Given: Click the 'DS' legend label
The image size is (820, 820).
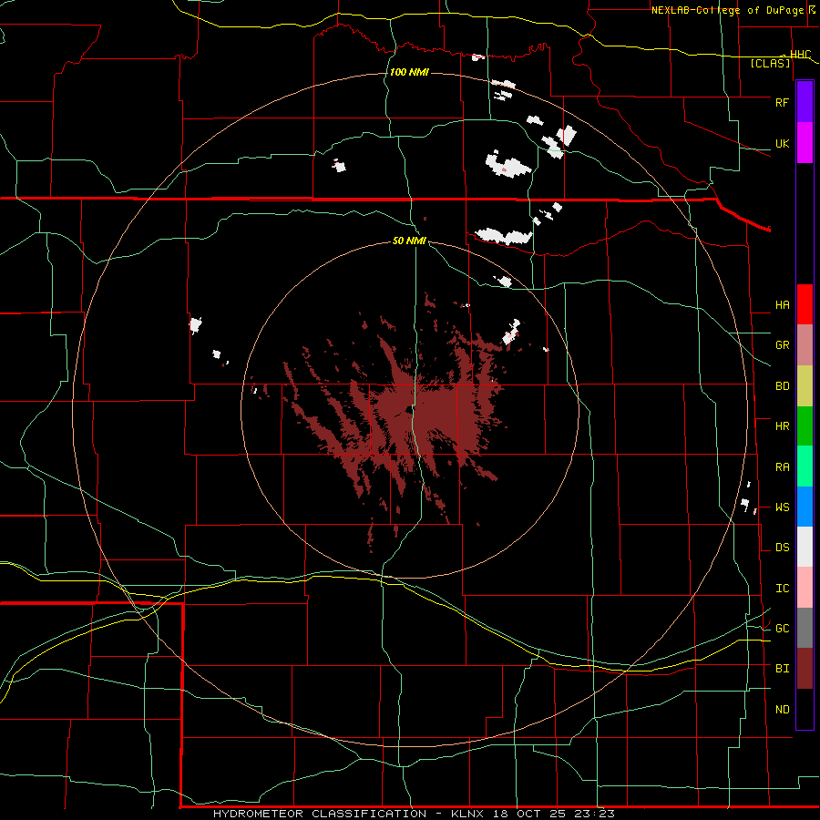Looking at the screenshot, I should point(782,548).
